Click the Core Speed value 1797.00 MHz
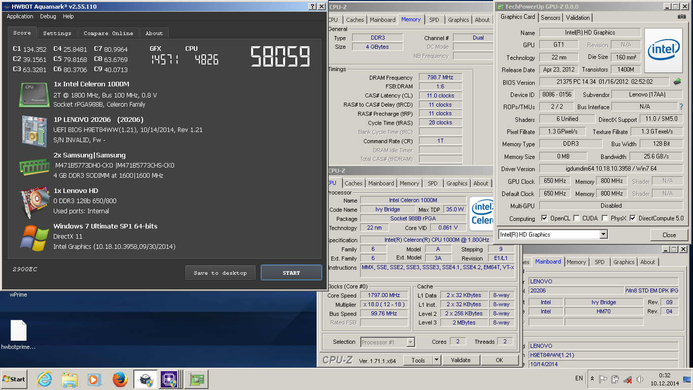Screen dimensions: 693x390 (384, 295)
